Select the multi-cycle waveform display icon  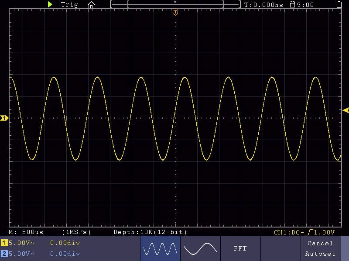(x=160, y=248)
